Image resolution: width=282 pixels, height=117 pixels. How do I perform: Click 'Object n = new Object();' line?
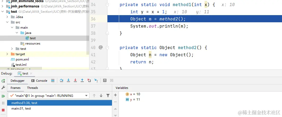(x=162, y=55)
